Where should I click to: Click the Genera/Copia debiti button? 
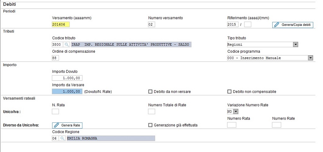pos(293,25)
